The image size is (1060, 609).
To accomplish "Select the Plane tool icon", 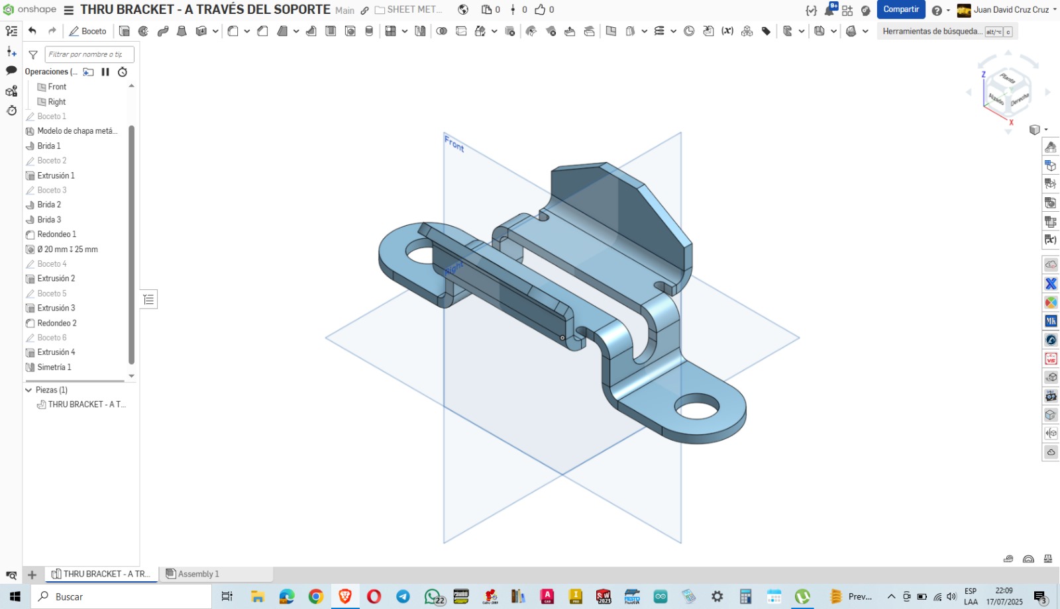I will click(611, 31).
